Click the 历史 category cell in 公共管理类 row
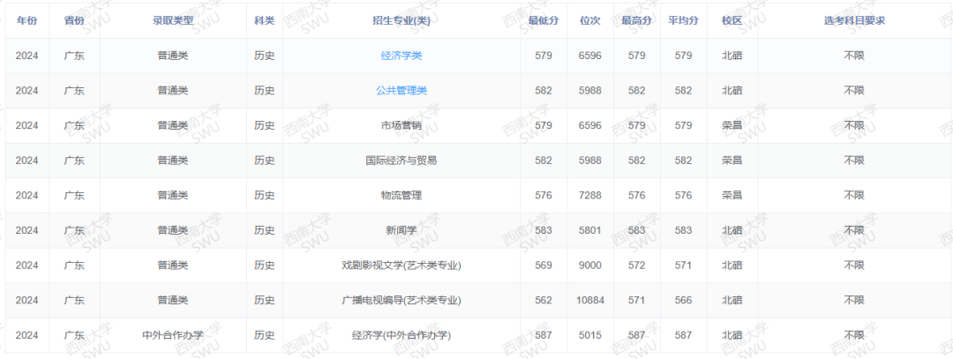The width and height of the screenshot is (953, 359). (x=265, y=91)
